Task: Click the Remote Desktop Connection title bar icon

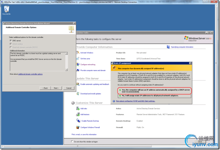Action: [2, 2]
